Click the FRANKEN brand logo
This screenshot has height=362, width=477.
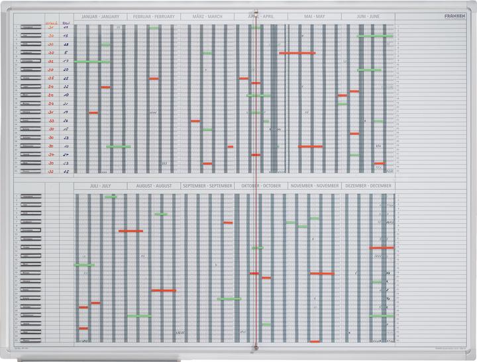454,16
